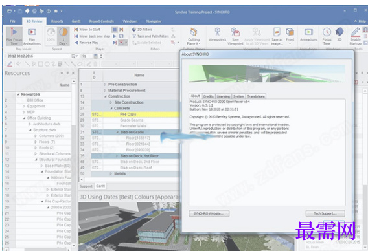
Task: Select Architecture.dwfx resource
Action: pyautogui.click(x=47, y=124)
